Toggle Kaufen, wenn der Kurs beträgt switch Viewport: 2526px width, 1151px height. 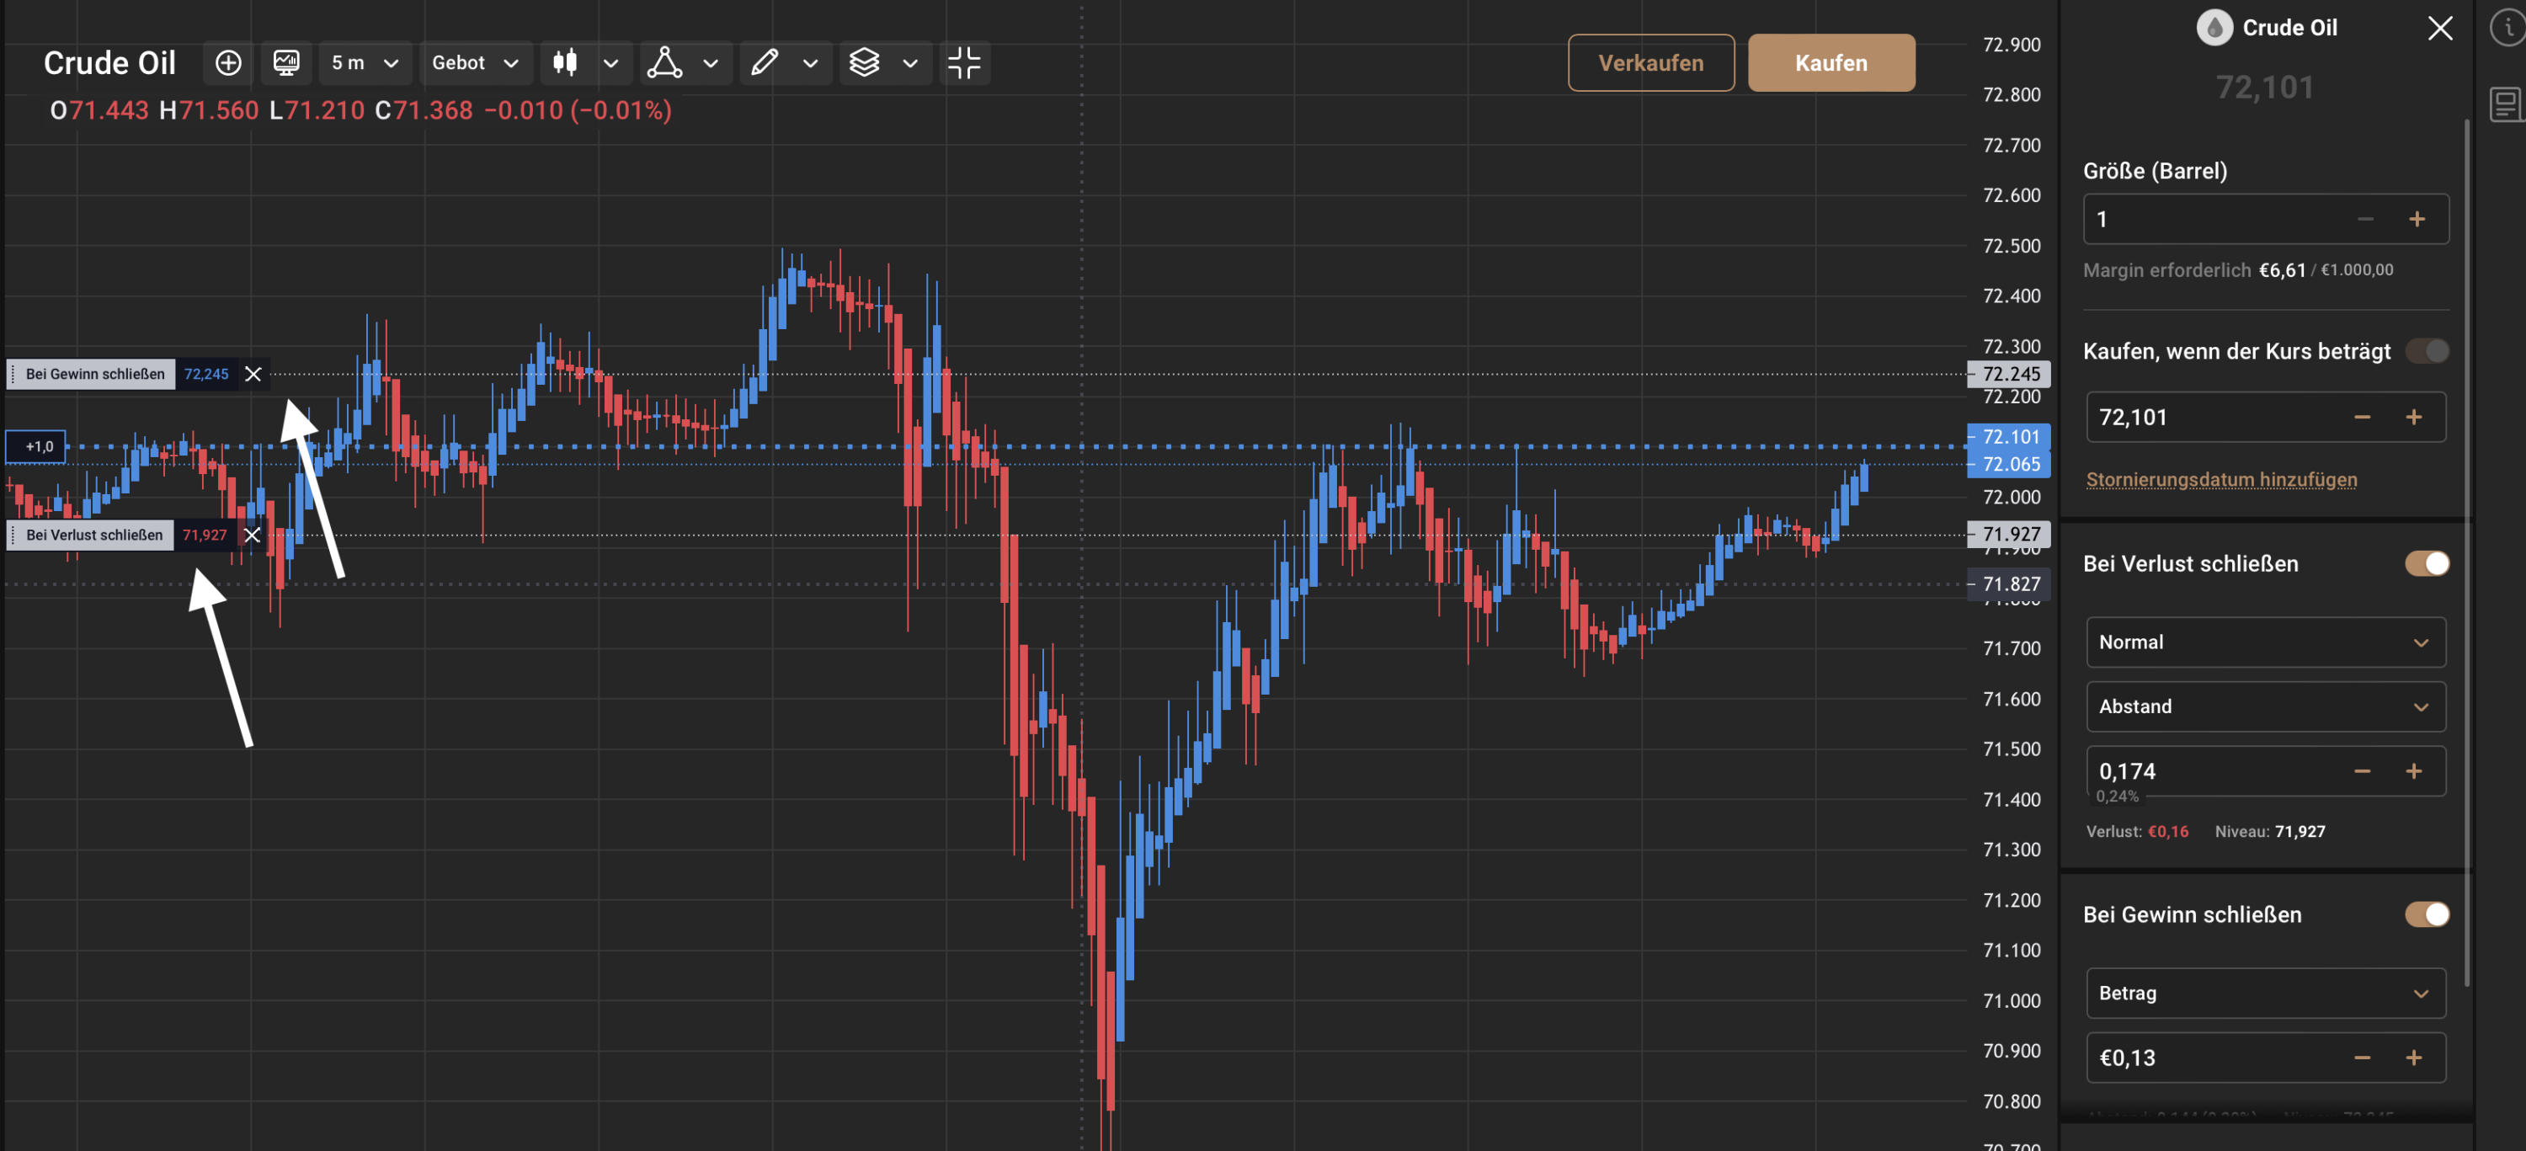pos(2427,351)
